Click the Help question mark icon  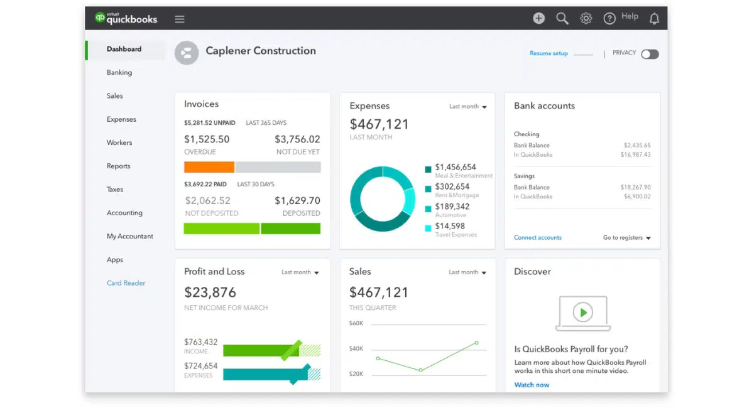(x=609, y=18)
